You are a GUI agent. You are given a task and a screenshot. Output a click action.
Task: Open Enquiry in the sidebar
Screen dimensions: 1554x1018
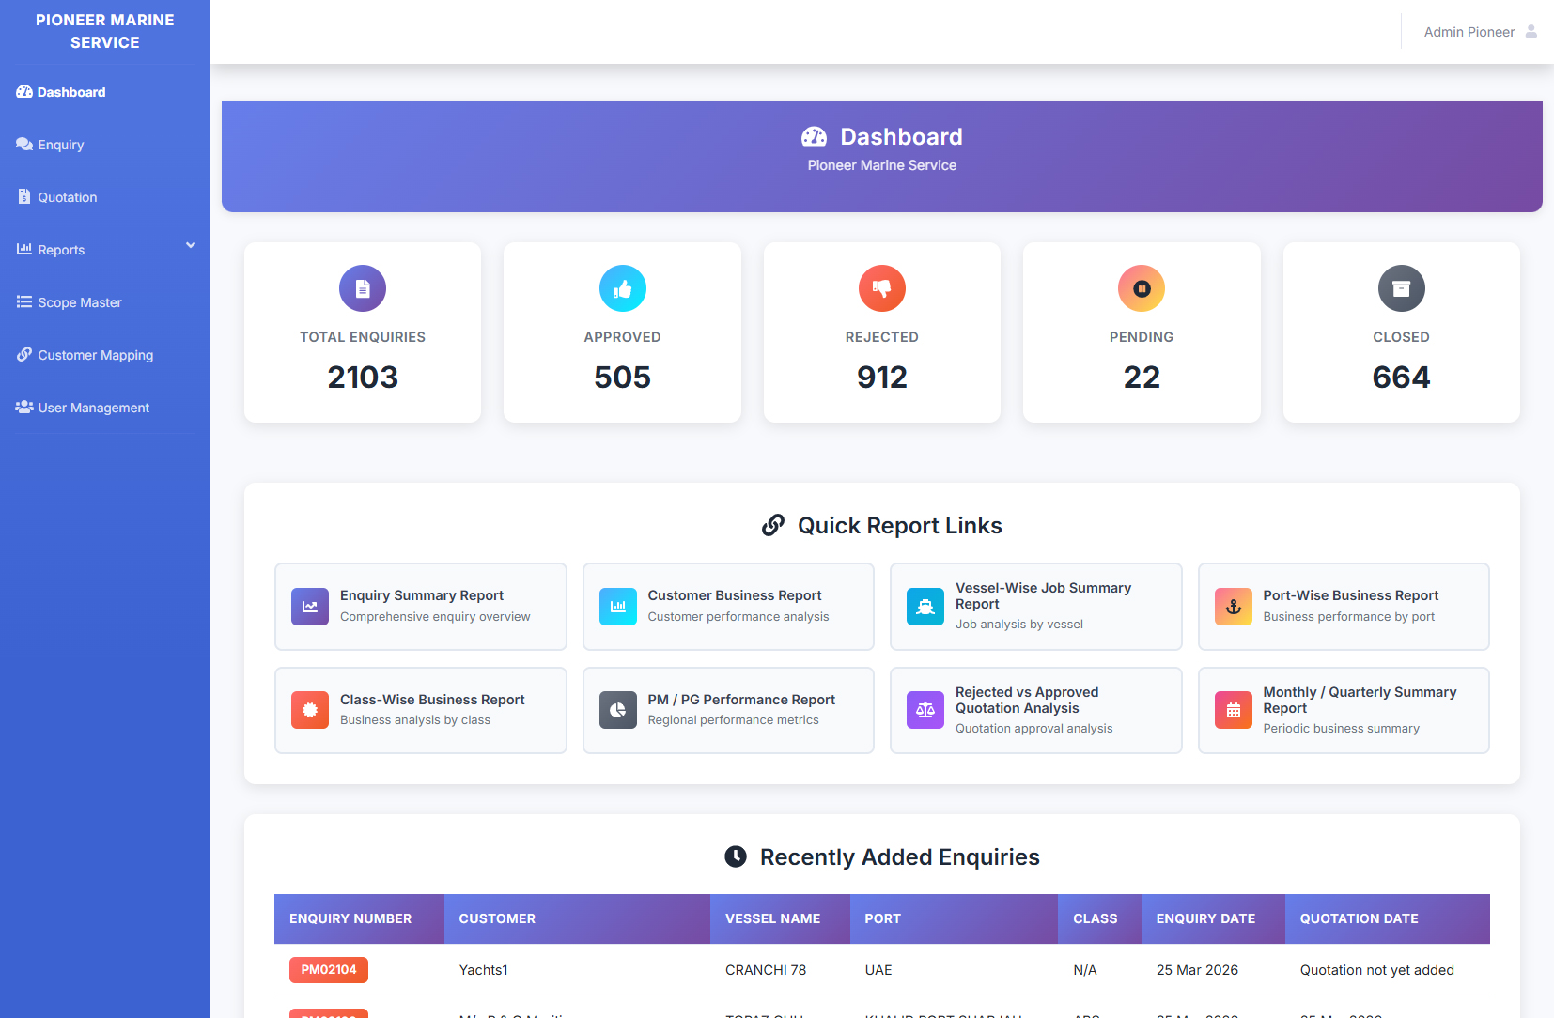61,145
